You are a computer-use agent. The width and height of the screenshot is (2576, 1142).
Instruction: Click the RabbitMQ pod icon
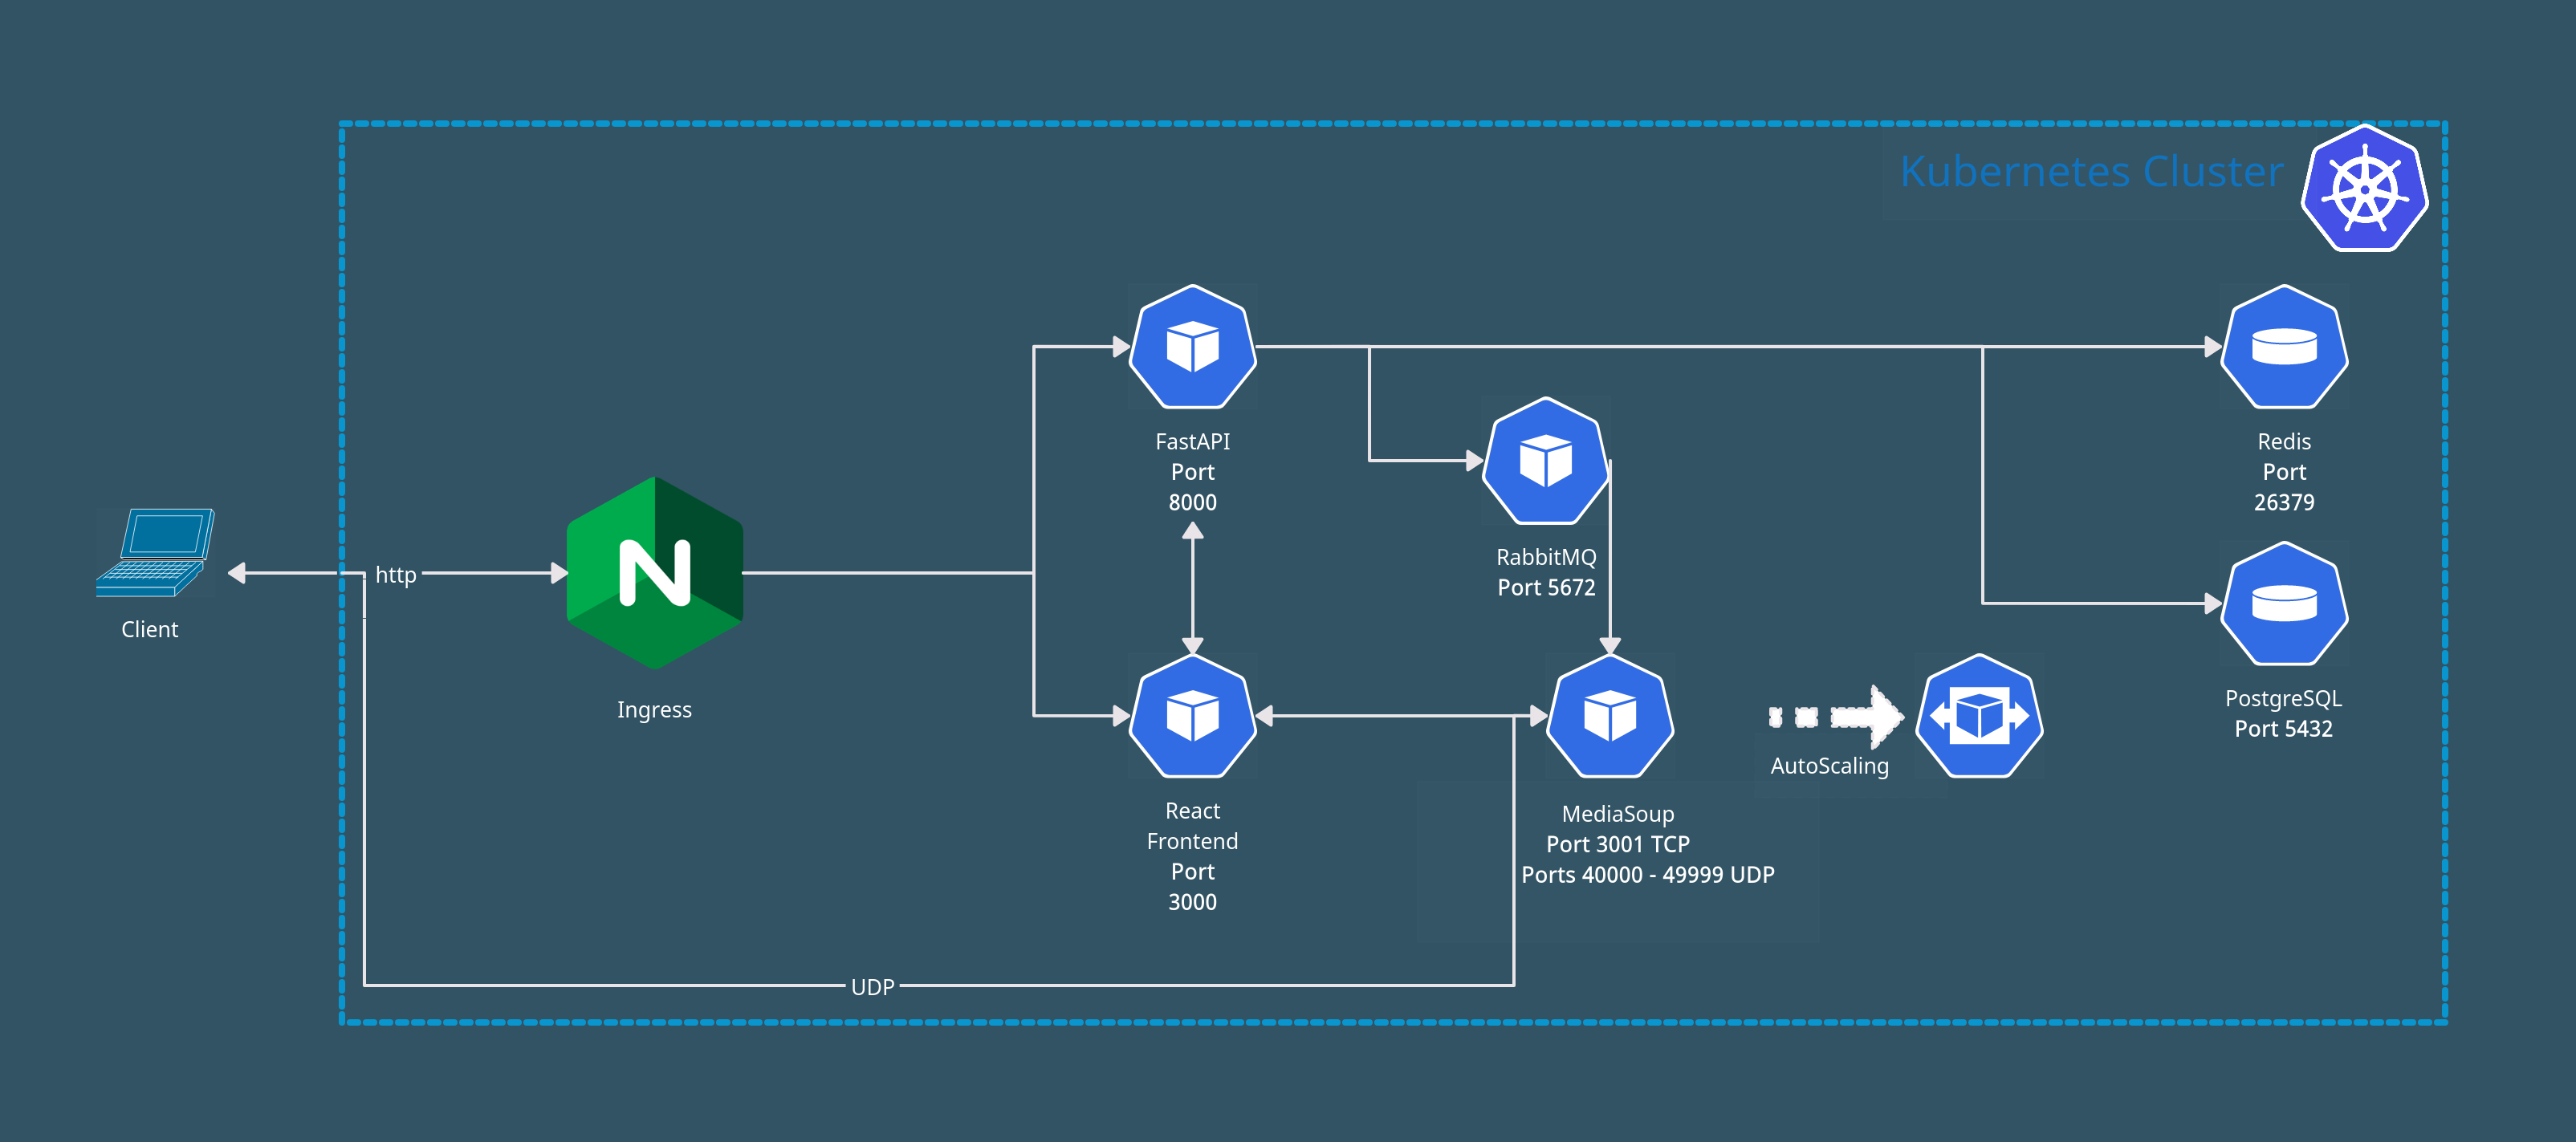pyautogui.click(x=1546, y=461)
